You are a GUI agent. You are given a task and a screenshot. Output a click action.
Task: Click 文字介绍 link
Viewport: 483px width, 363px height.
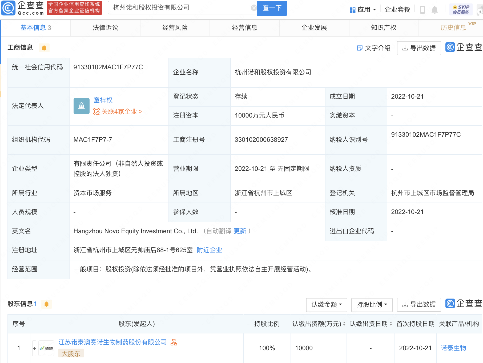pyautogui.click(x=374, y=48)
